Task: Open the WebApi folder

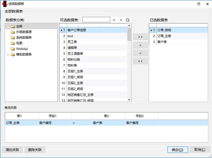Action: coord(22,49)
